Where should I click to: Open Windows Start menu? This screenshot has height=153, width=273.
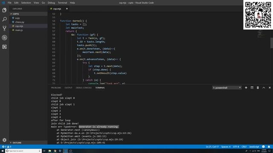[x=3, y=151]
